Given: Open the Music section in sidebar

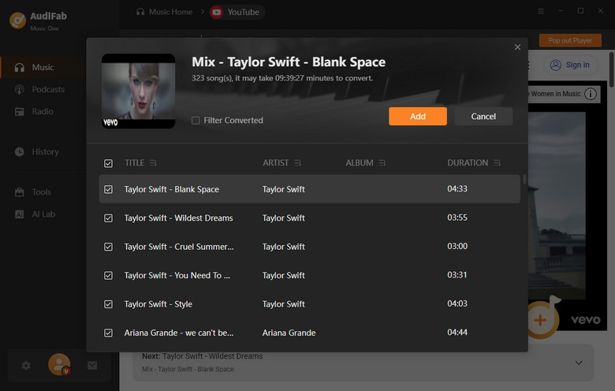Looking at the screenshot, I should (x=43, y=68).
